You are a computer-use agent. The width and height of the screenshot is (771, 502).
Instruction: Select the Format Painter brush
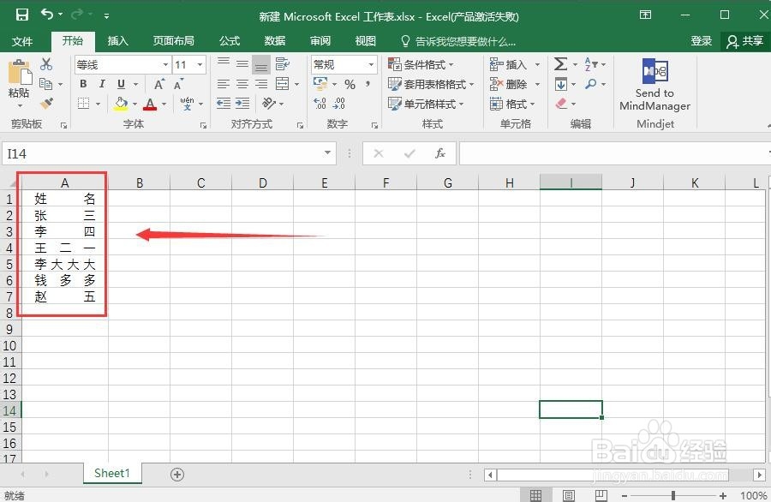46,104
